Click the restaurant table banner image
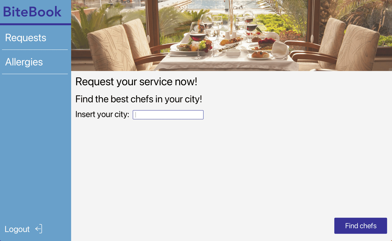 (x=231, y=35)
